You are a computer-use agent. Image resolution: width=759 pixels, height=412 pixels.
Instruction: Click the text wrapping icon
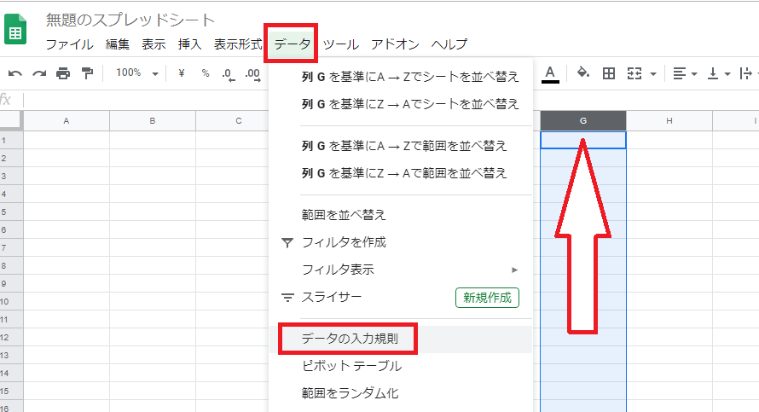[746, 73]
